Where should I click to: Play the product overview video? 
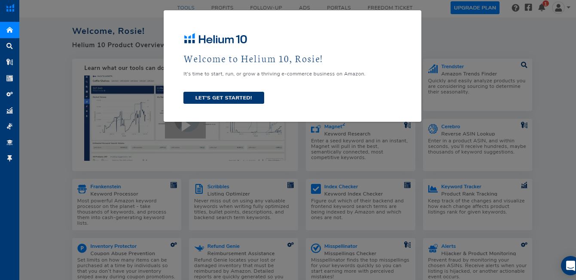pos(186,125)
